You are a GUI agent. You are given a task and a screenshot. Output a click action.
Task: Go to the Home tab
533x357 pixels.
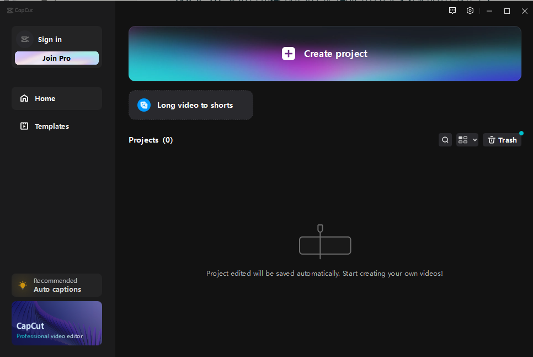pyautogui.click(x=57, y=98)
